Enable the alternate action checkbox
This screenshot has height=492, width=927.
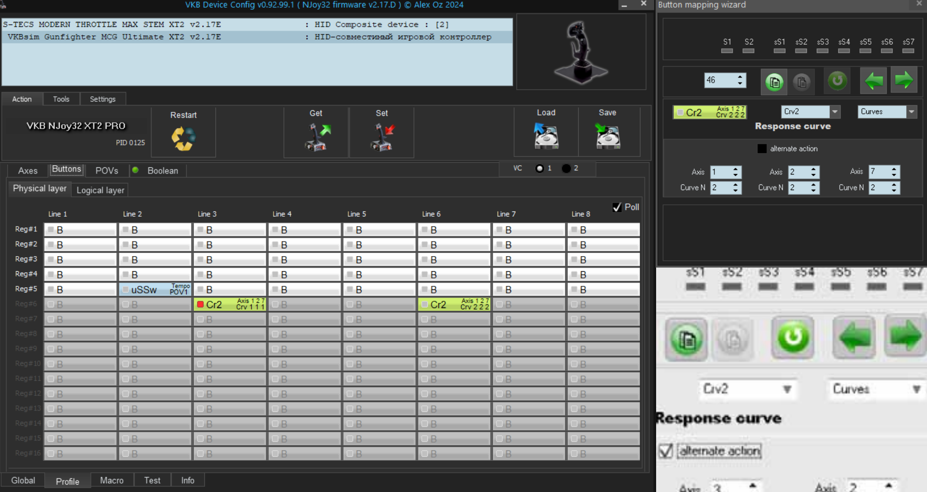(762, 149)
